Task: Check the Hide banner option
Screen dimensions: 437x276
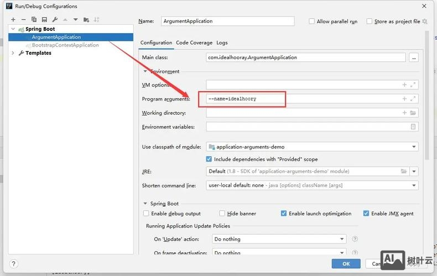Action: pos(222,214)
